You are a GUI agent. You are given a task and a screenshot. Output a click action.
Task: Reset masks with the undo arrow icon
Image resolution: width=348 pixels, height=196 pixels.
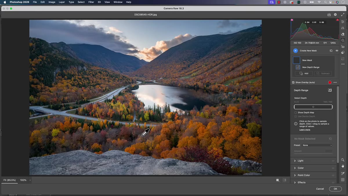coord(331,51)
